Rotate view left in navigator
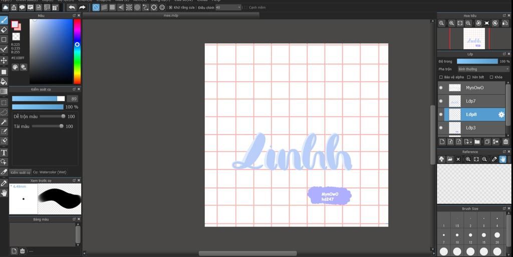The image size is (513, 257). click(x=478, y=23)
